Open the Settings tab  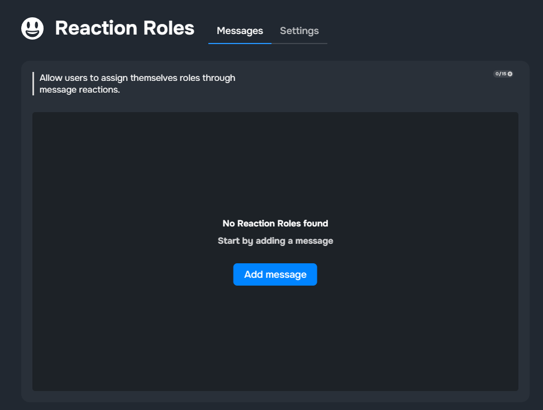click(x=299, y=31)
